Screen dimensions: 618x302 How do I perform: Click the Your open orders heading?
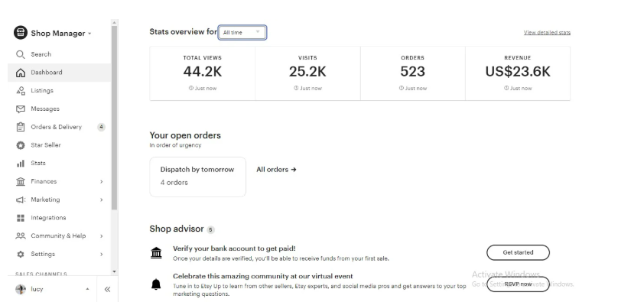(x=185, y=135)
